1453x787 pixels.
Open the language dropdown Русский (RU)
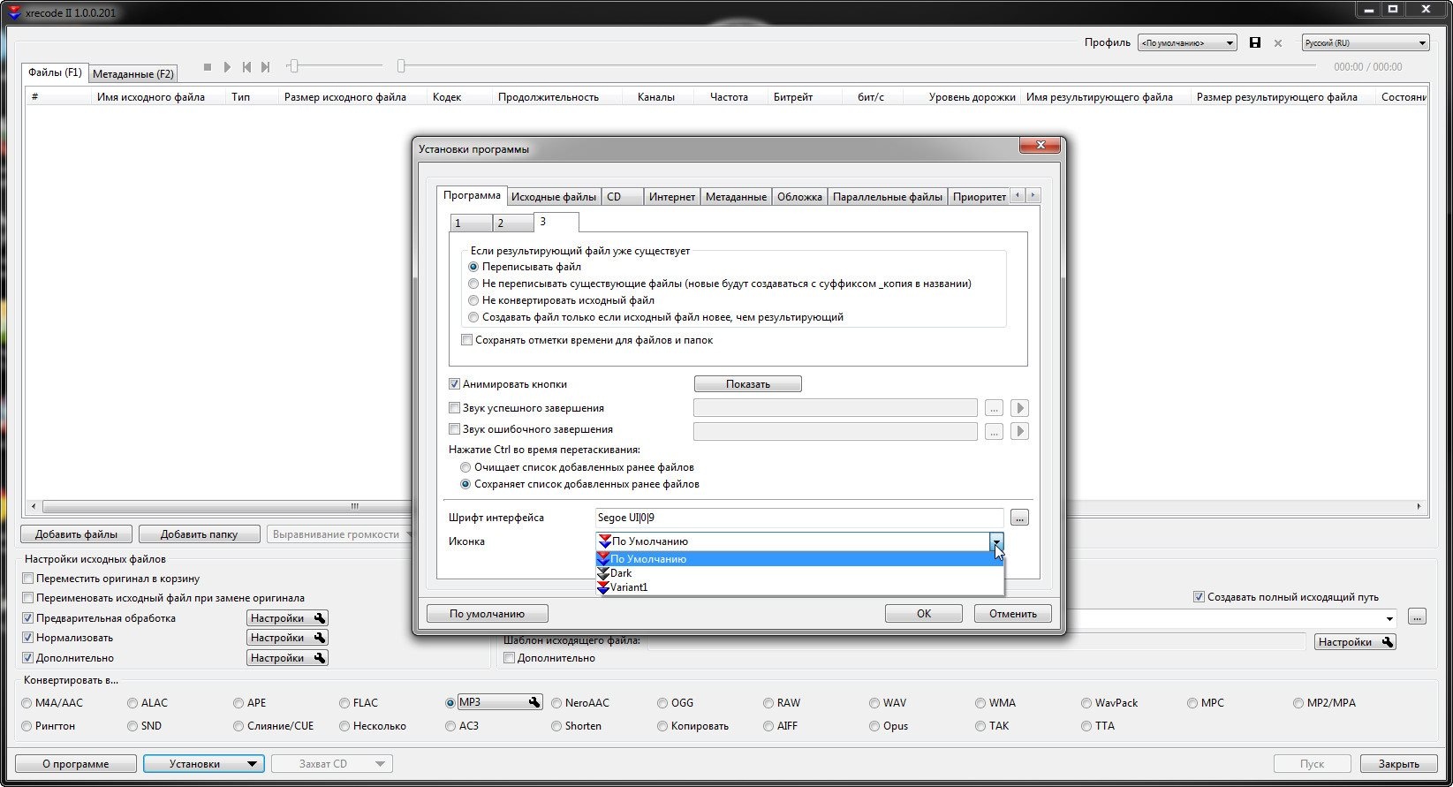[x=1365, y=42]
